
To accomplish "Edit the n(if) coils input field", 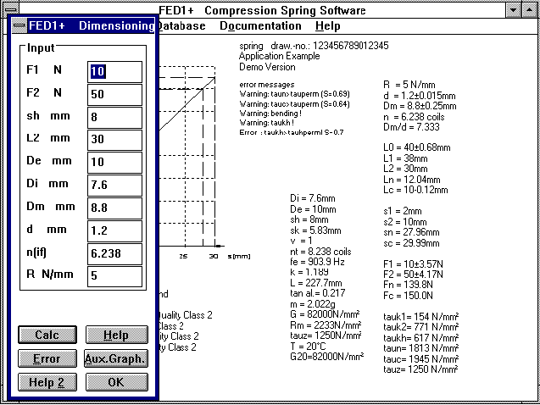I will (114, 254).
